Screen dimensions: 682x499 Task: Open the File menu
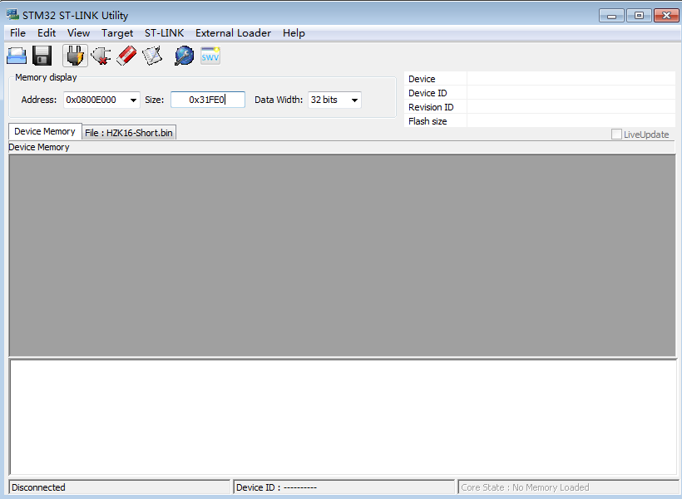tap(17, 33)
